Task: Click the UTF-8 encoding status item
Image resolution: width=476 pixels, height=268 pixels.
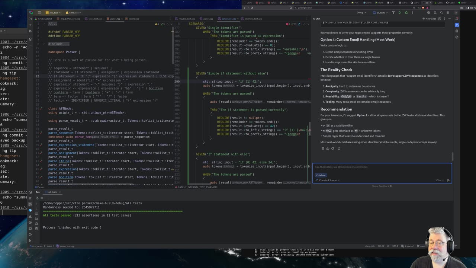Action: pyautogui.click(x=395, y=246)
